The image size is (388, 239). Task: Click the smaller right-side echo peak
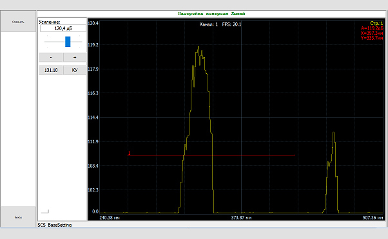coord(333,133)
